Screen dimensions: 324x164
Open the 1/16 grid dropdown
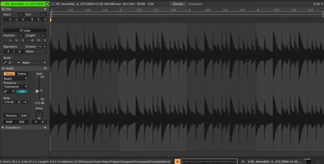pyautogui.click(x=318, y=4)
